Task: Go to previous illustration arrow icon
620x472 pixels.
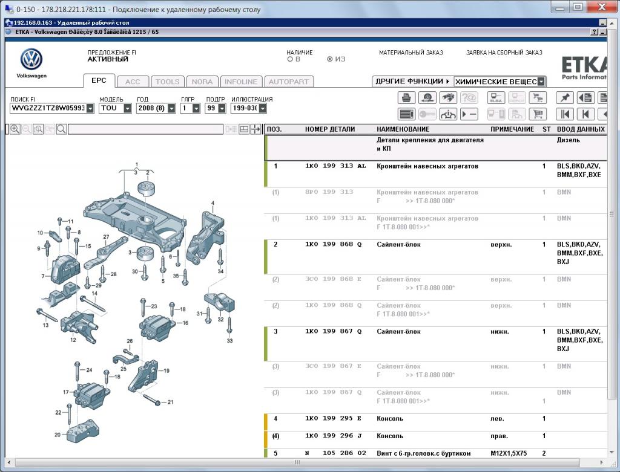Action: (585, 114)
